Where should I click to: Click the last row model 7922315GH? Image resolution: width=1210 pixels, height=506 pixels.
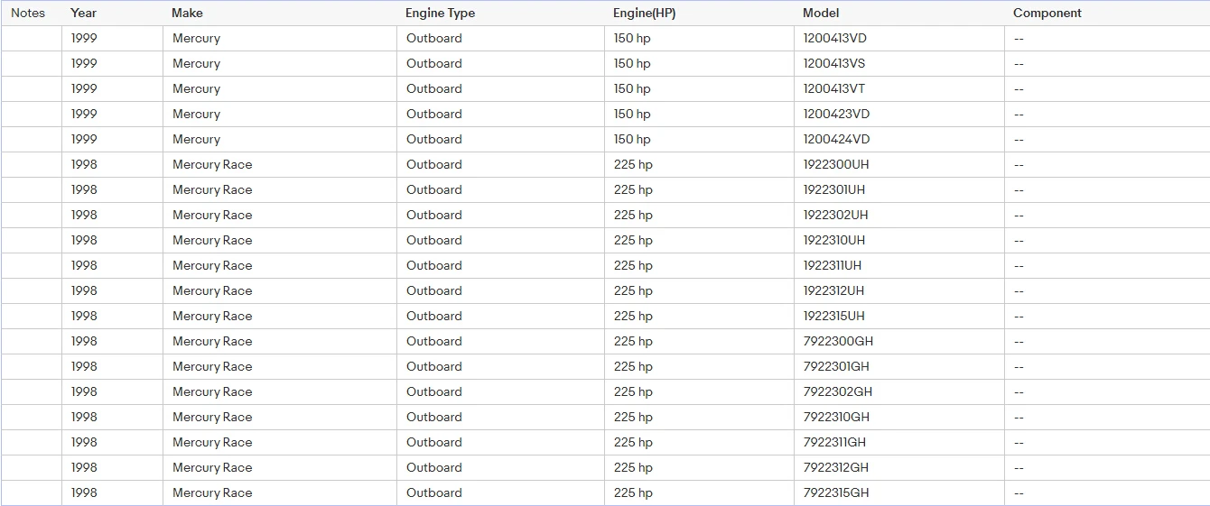click(836, 493)
